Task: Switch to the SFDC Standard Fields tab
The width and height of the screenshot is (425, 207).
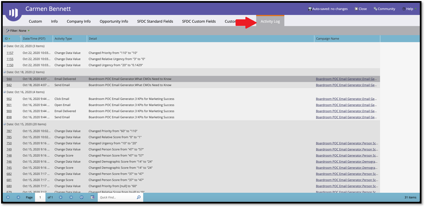Action: (155, 21)
